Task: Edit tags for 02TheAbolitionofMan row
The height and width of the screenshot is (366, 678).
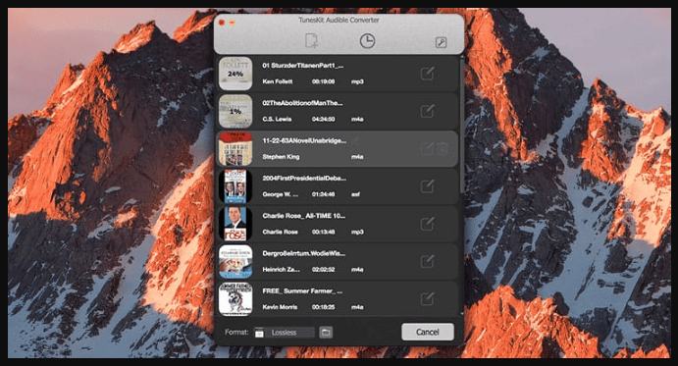Action: tap(427, 111)
